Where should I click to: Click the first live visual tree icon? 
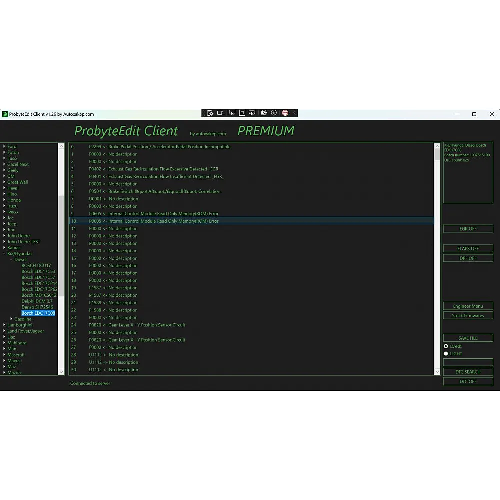pos(210,113)
